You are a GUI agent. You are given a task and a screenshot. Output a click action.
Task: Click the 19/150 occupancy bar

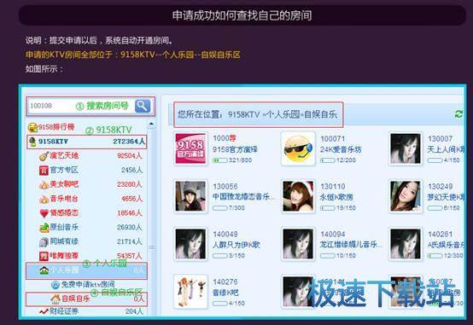tap(328, 208)
